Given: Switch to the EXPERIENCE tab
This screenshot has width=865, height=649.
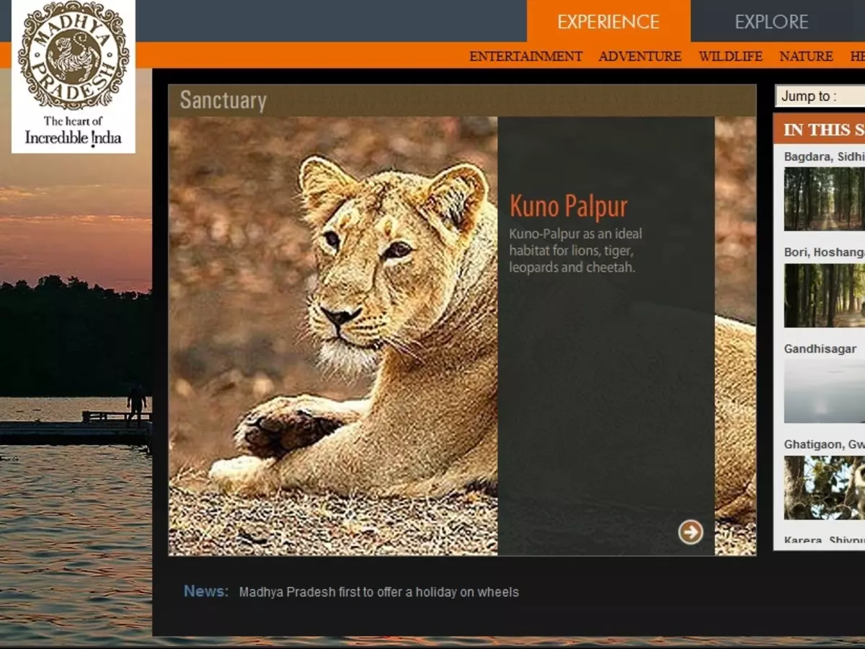Looking at the screenshot, I should [x=608, y=22].
